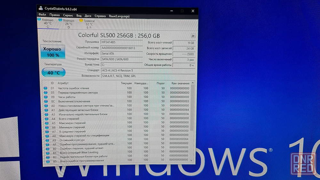Click the status icon for attribute B0
This screenshot has width=320, height=180.
click(48, 149)
